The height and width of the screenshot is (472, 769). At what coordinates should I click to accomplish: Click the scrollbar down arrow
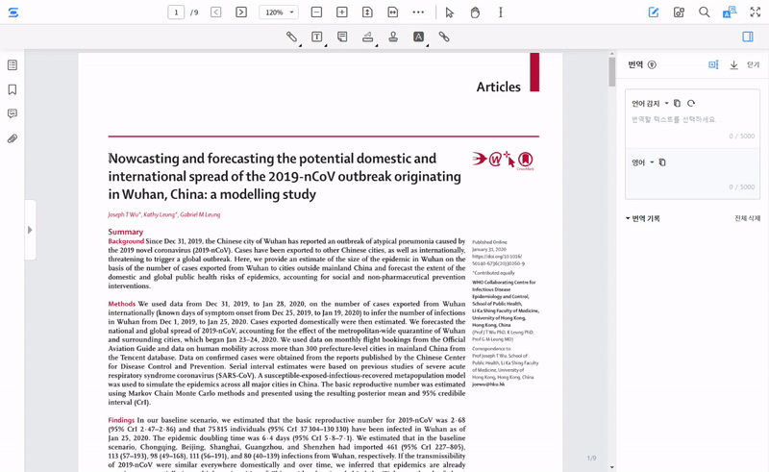click(x=611, y=467)
